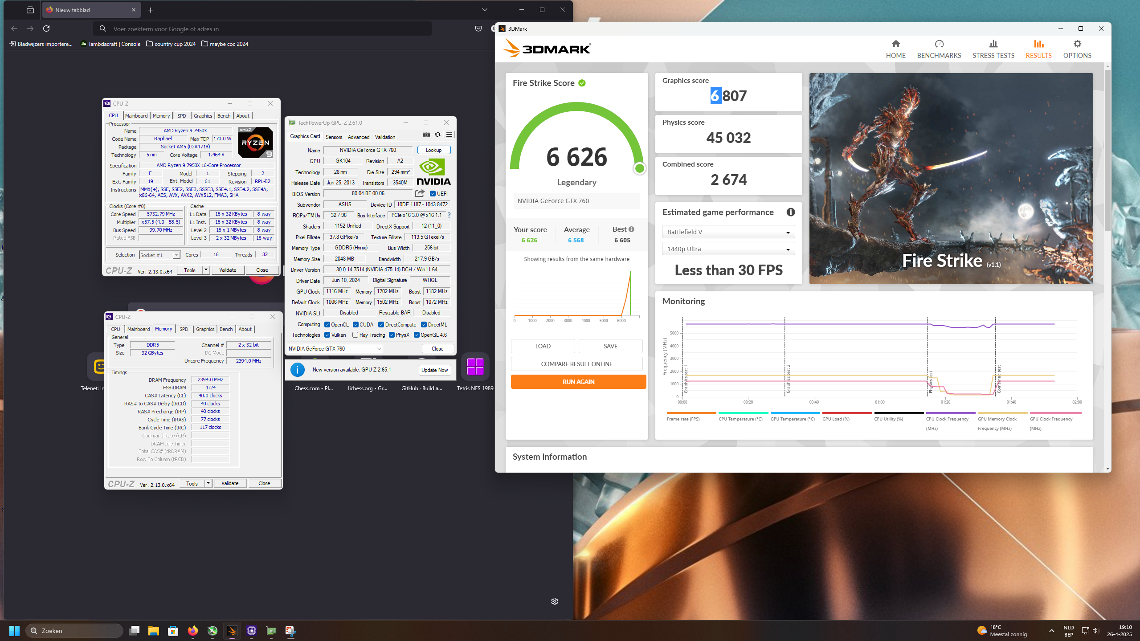Open the Validation tab in GPU-Z
1140x641 pixels.
(x=385, y=137)
